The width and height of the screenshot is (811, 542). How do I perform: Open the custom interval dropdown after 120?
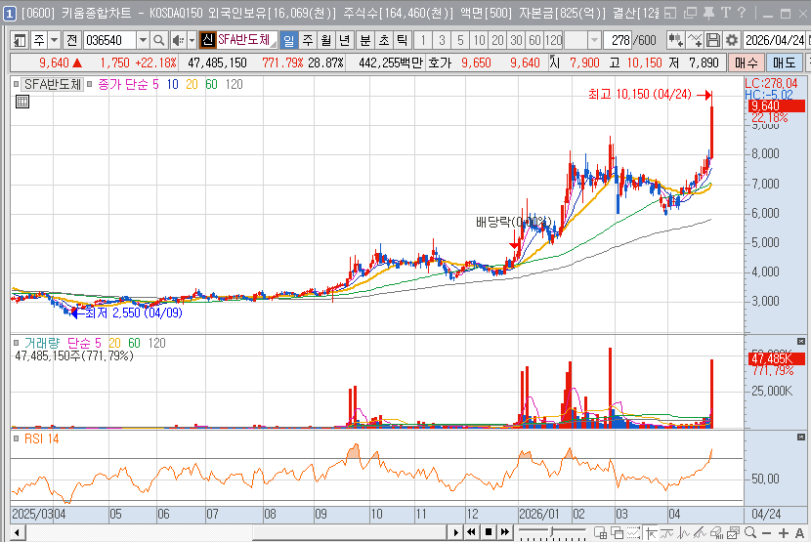pyautogui.click(x=594, y=40)
